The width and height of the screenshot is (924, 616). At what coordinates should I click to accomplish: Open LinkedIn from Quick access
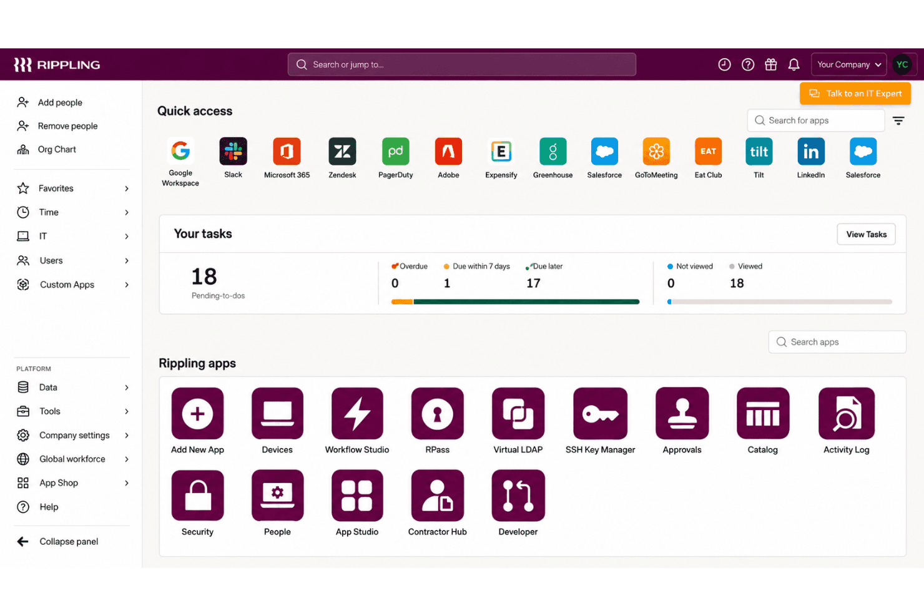[x=811, y=151]
